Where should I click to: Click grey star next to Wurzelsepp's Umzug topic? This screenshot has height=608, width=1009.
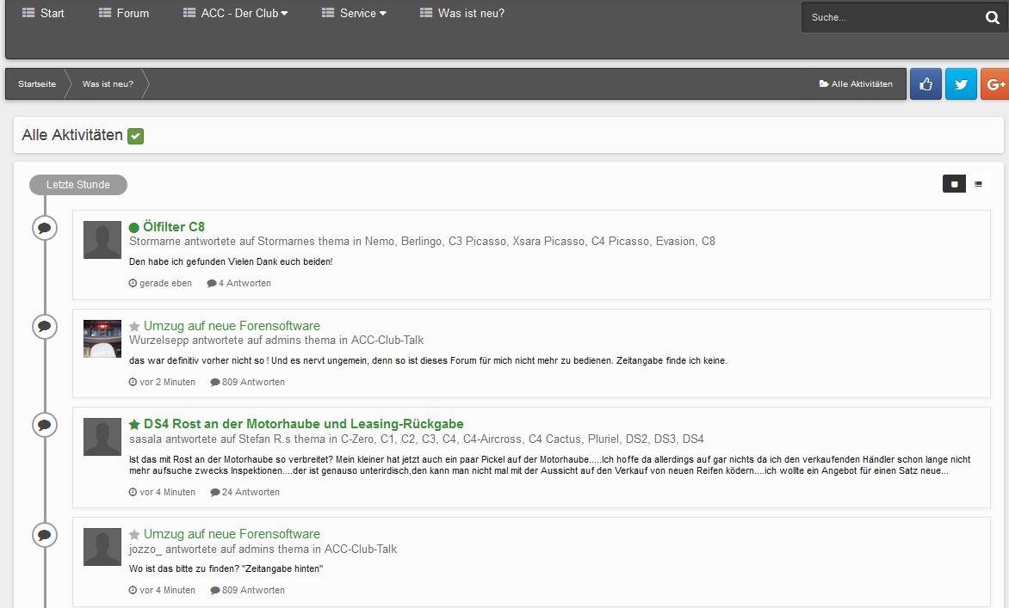tap(134, 327)
